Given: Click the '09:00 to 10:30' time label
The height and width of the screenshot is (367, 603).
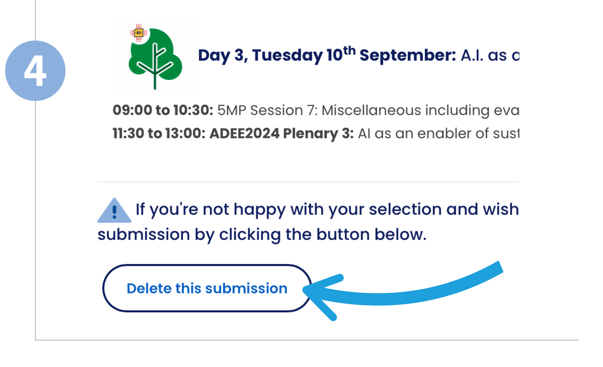Looking at the screenshot, I should tap(163, 110).
